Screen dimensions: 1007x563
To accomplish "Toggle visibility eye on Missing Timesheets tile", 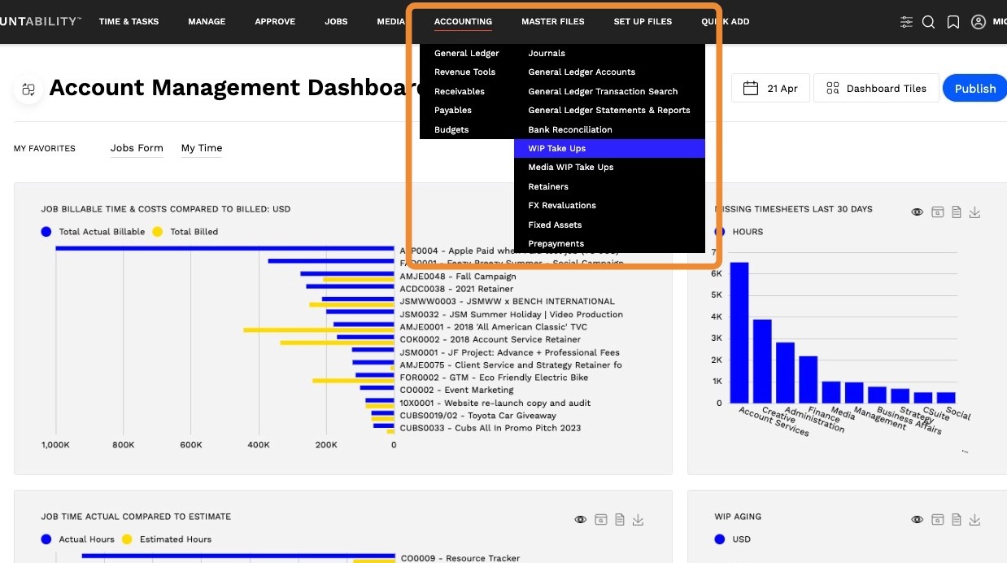I will coord(917,212).
